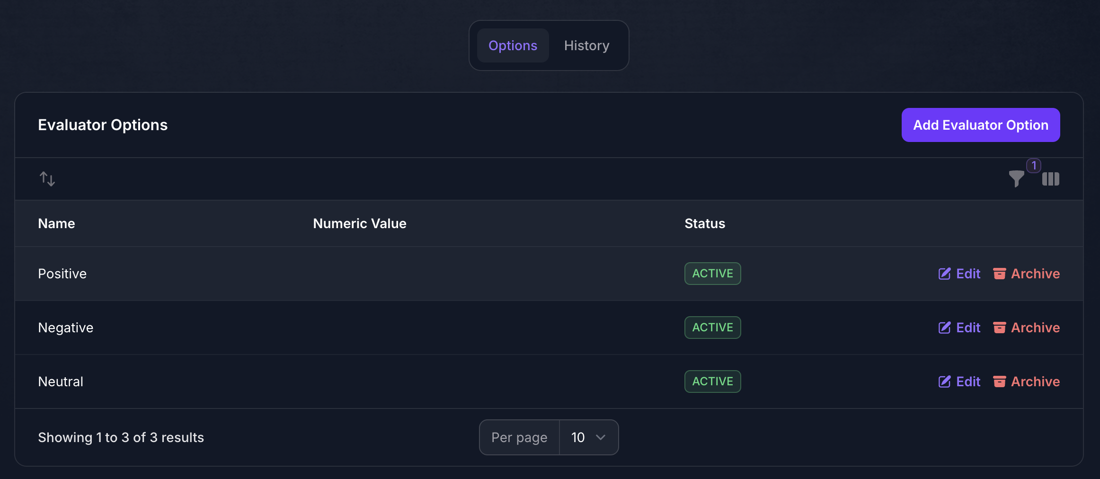
Task: Click the archive box icon for Negative
Action: pyautogui.click(x=999, y=328)
